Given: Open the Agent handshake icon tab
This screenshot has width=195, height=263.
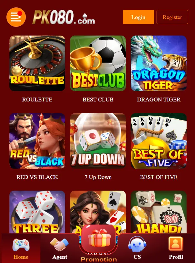Looking at the screenshot, I should tap(59, 245).
